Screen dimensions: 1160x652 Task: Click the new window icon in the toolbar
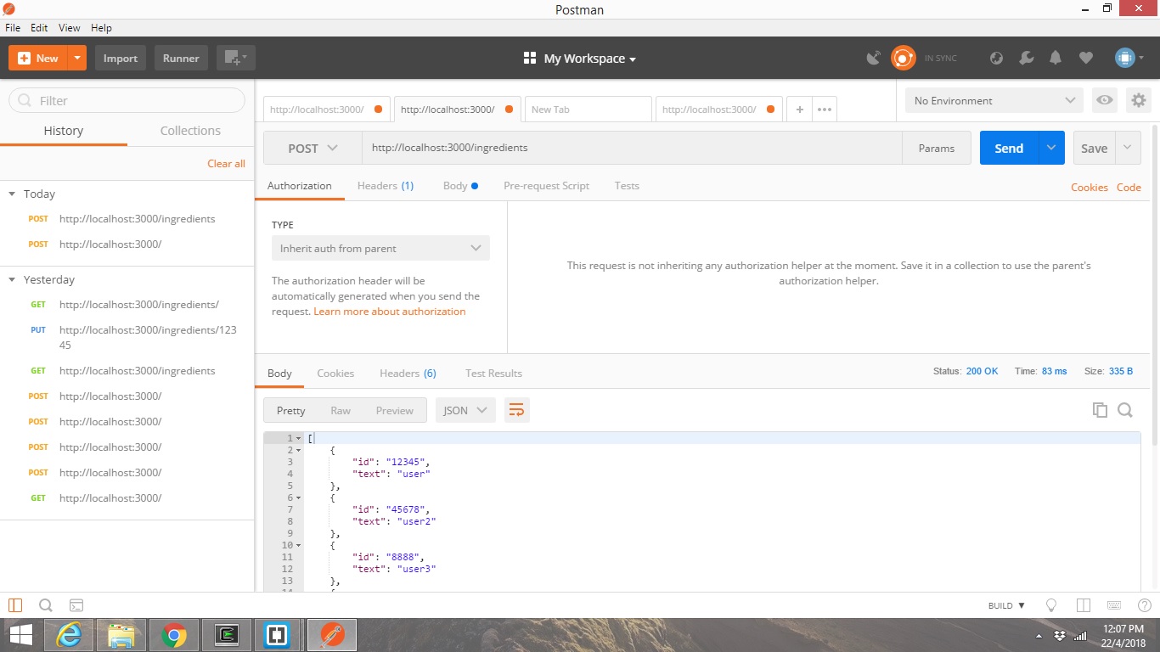pyautogui.click(x=235, y=58)
